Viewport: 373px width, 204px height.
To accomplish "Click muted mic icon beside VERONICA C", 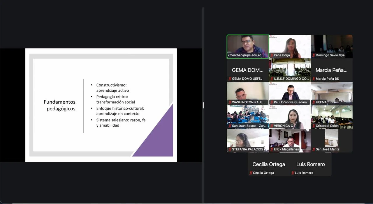I will point(272,126).
